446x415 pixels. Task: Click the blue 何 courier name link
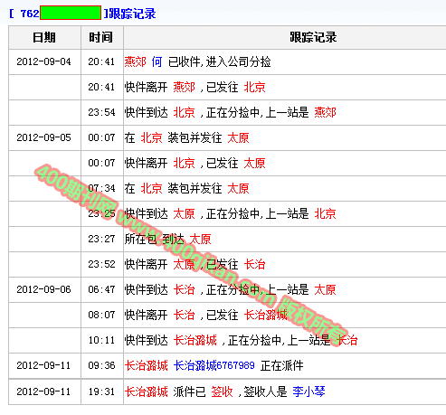(157, 61)
